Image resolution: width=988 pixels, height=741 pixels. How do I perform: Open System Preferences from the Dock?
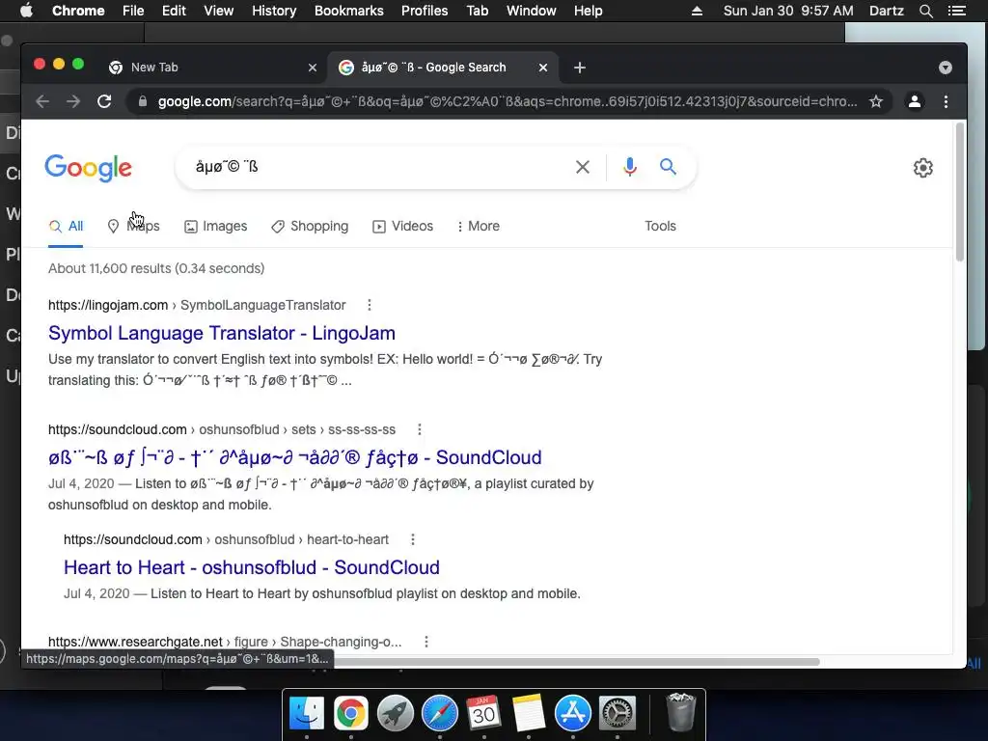tap(617, 713)
